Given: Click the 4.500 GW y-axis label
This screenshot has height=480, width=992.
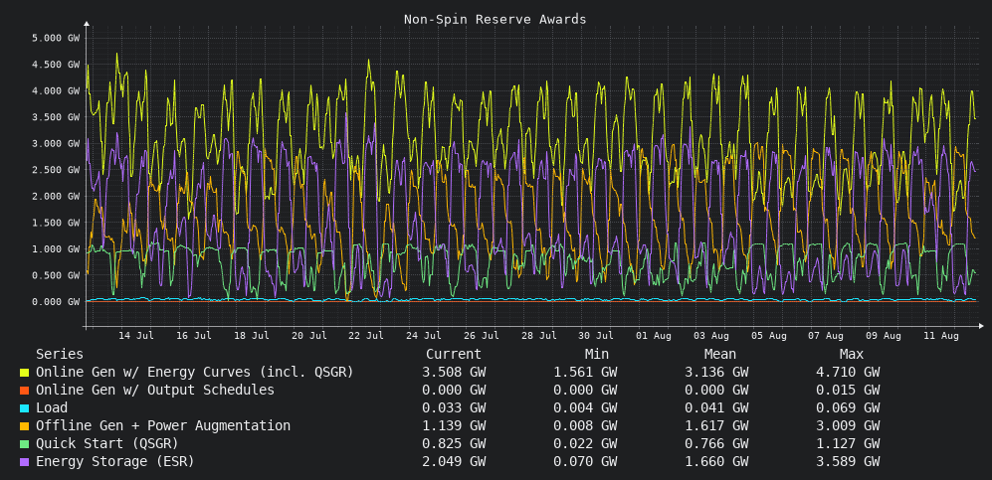Looking at the screenshot, I should pyautogui.click(x=56, y=65).
